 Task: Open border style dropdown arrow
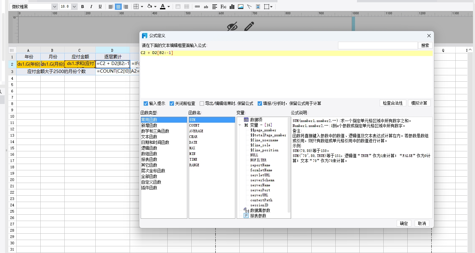click(142, 7)
